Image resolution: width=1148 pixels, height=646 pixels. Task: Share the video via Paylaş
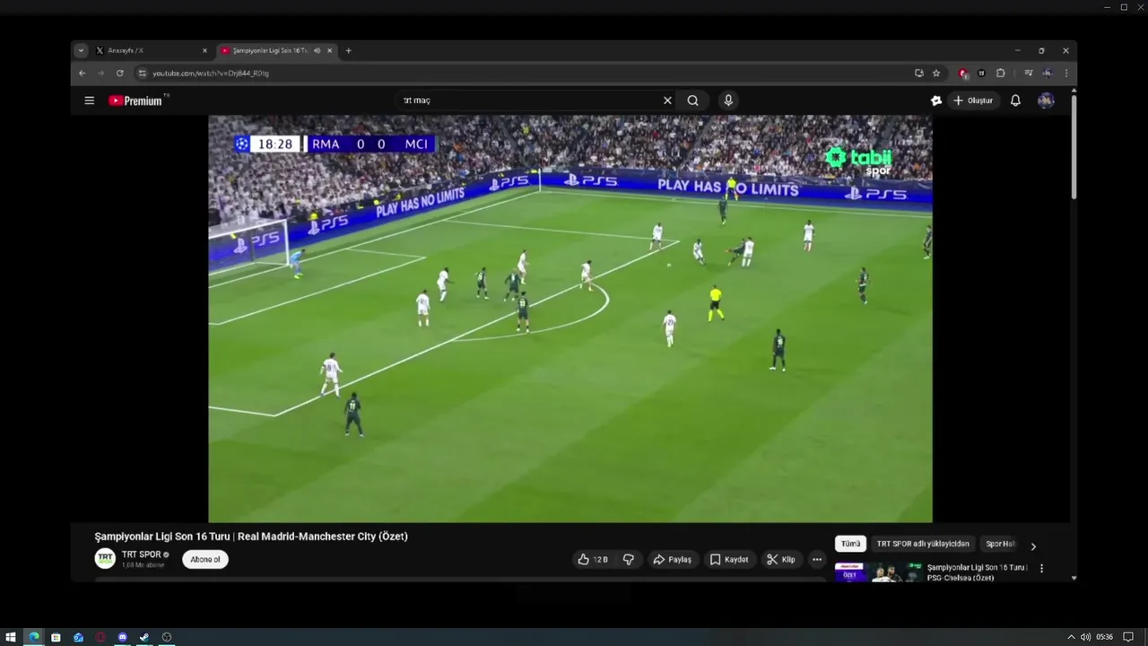pos(673,559)
